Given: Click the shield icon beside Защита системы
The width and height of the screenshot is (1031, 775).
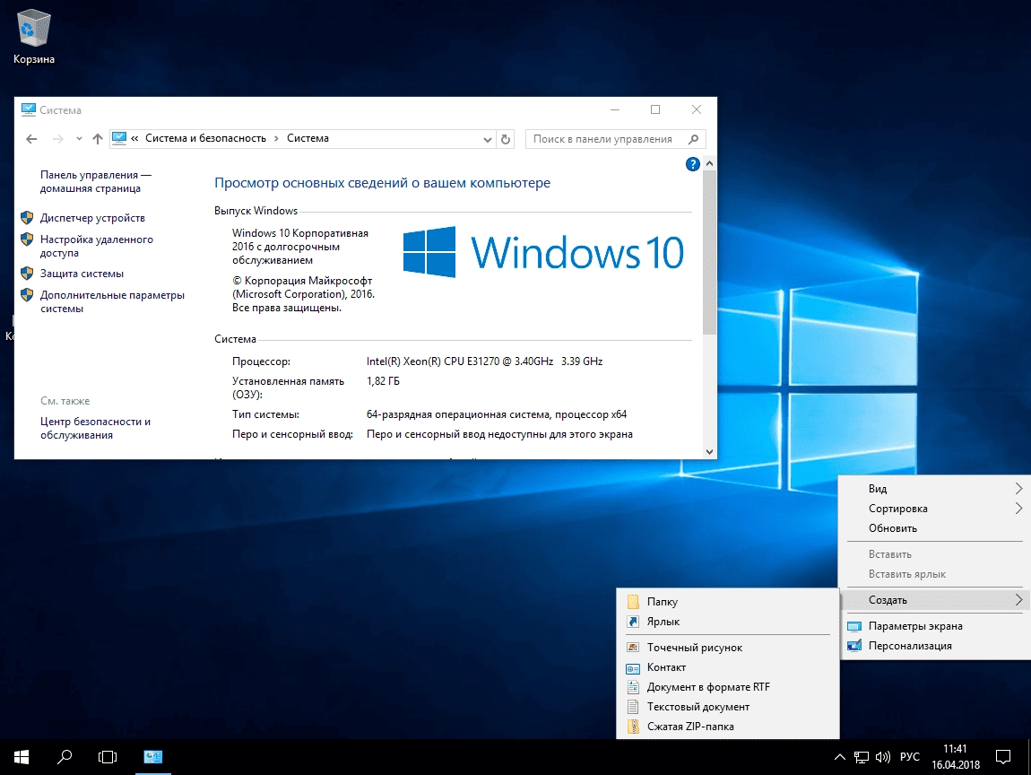Looking at the screenshot, I should [x=27, y=273].
